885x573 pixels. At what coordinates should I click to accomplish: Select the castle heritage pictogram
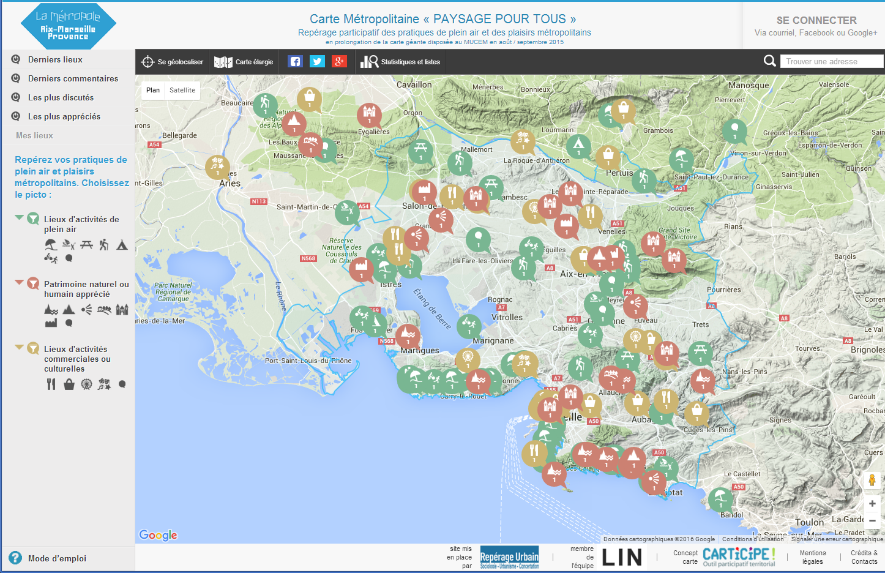pyautogui.click(x=122, y=310)
